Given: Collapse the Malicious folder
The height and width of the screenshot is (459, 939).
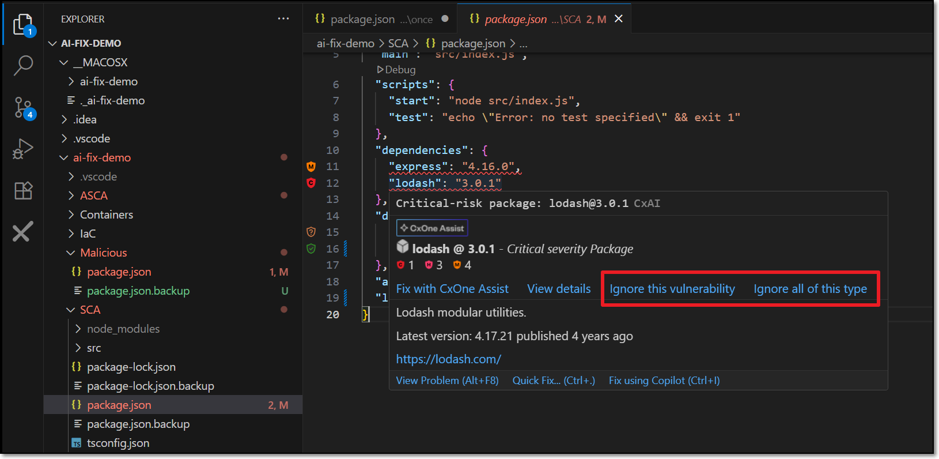Looking at the screenshot, I should [x=71, y=253].
